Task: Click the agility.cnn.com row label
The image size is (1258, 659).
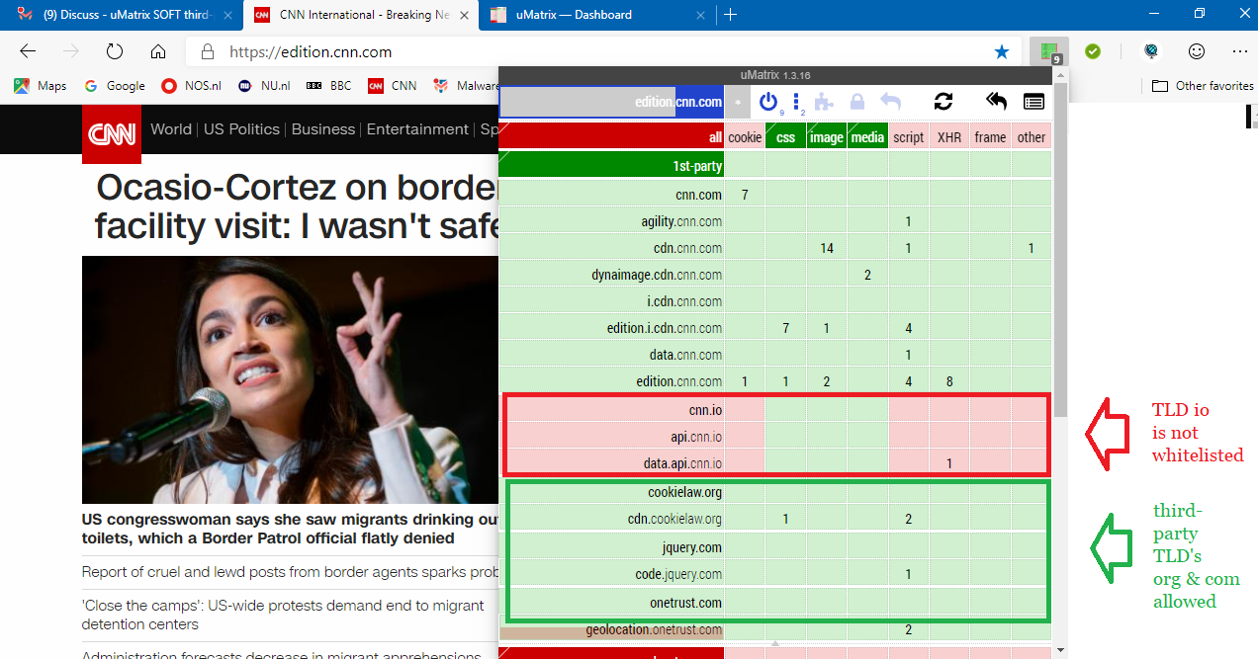Action: (x=611, y=221)
